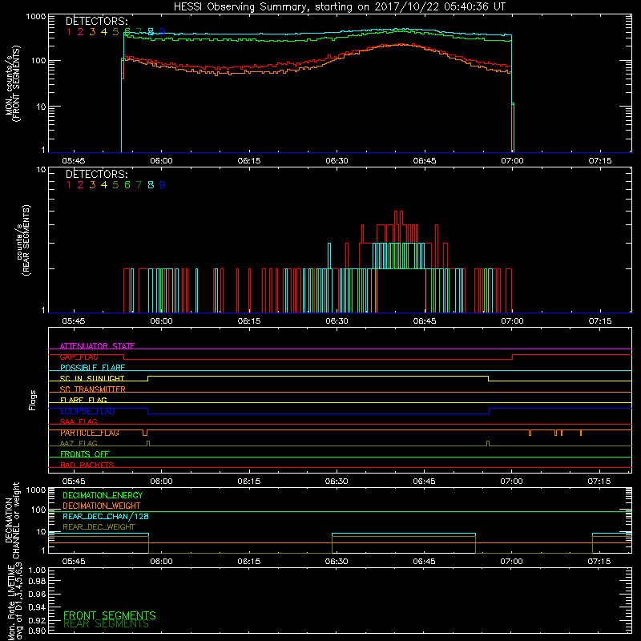The height and width of the screenshot is (641, 641).
Task: Click the FLARE_FLAG label
Action: pos(83,400)
